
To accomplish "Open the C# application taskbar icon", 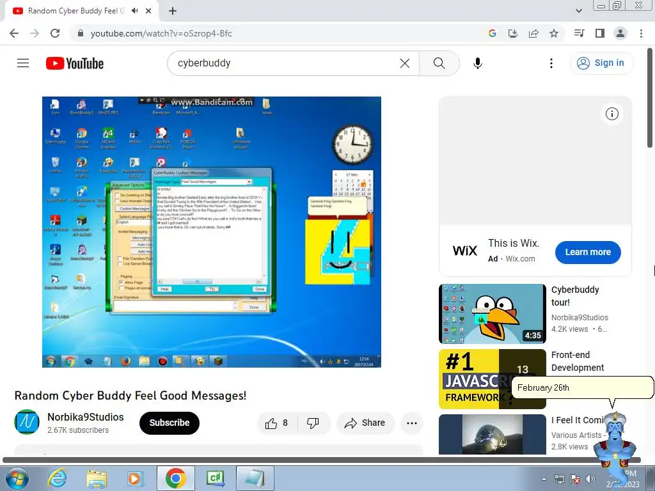I will 216,478.
